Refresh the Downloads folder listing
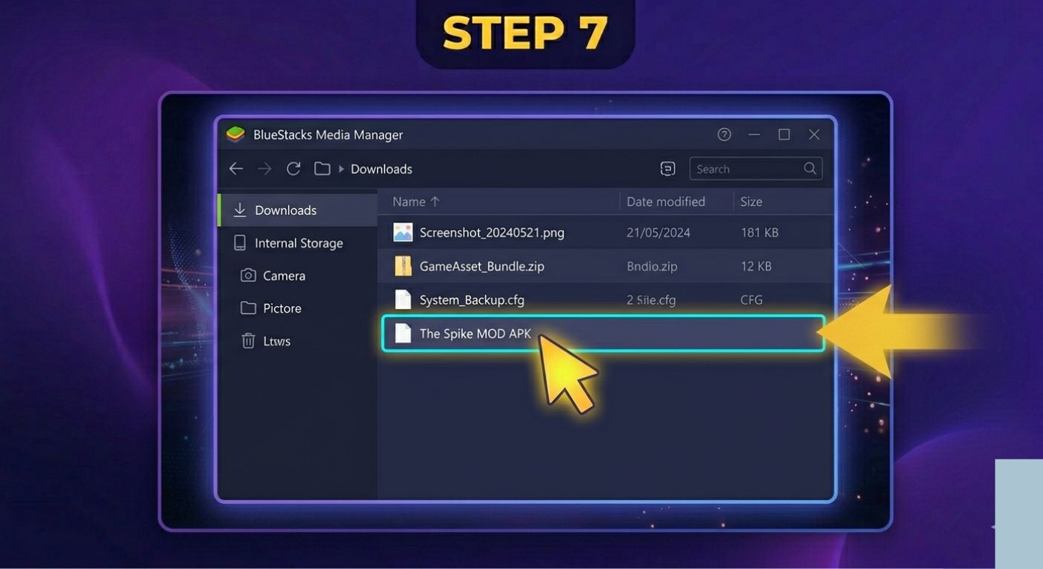Screen dimensions: 1043x569 point(293,169)
